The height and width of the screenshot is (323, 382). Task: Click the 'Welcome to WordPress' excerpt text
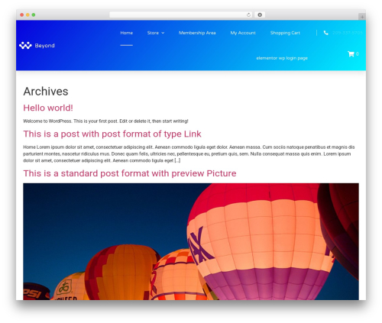[x=105, y=121]
